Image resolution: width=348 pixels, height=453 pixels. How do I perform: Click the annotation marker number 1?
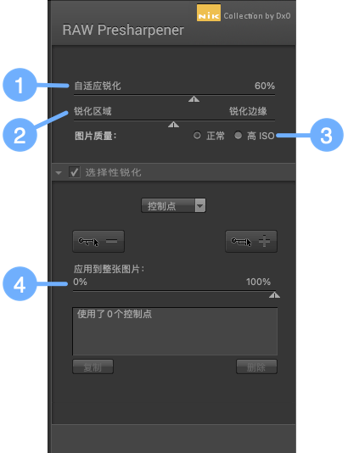click(20, 85)
